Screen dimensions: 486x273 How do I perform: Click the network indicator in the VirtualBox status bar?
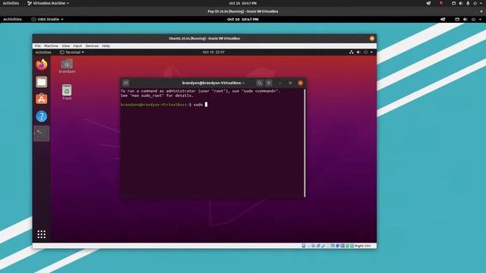coord(318,246)
